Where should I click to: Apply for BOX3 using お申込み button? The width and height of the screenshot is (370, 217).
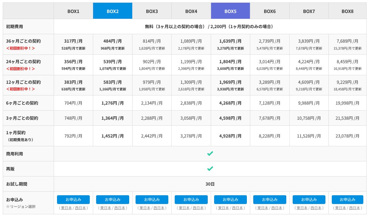pyautogui.click(x=152, y=199)
